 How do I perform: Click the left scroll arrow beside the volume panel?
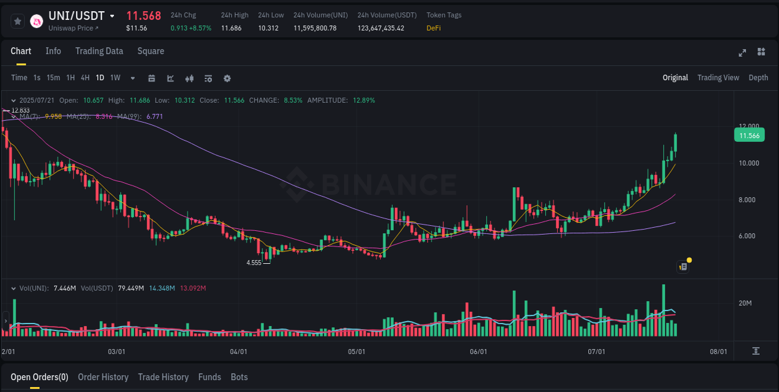click(x=6, y=321)
